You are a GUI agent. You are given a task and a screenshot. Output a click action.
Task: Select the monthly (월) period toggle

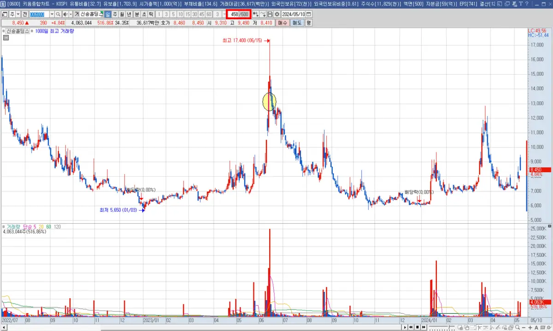click(122, 14)
